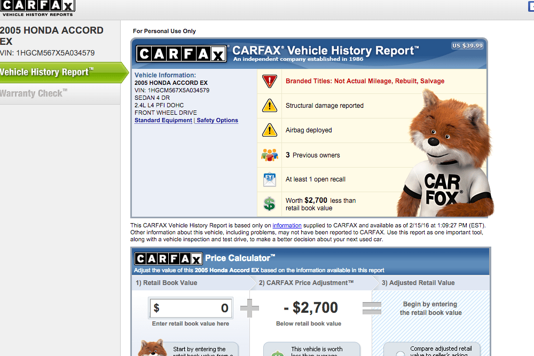Click the 3 Previous owners text
Image resolution: width=534 pixels, height=356 pixels.
[x=312, y=155]
